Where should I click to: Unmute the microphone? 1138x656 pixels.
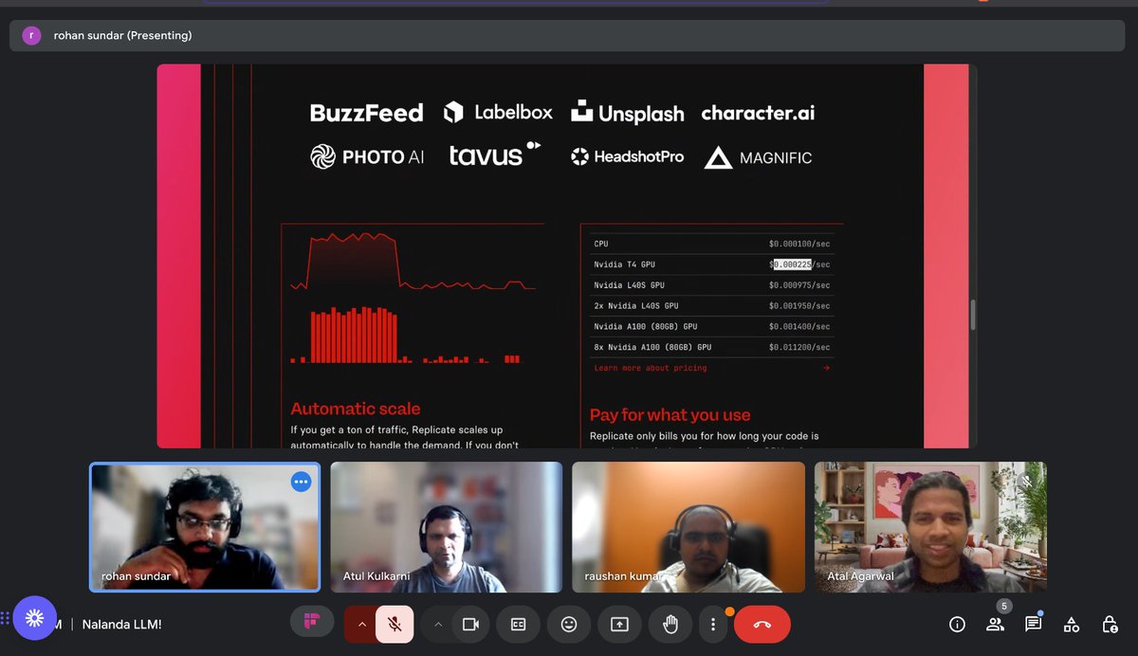coord(395,624)
